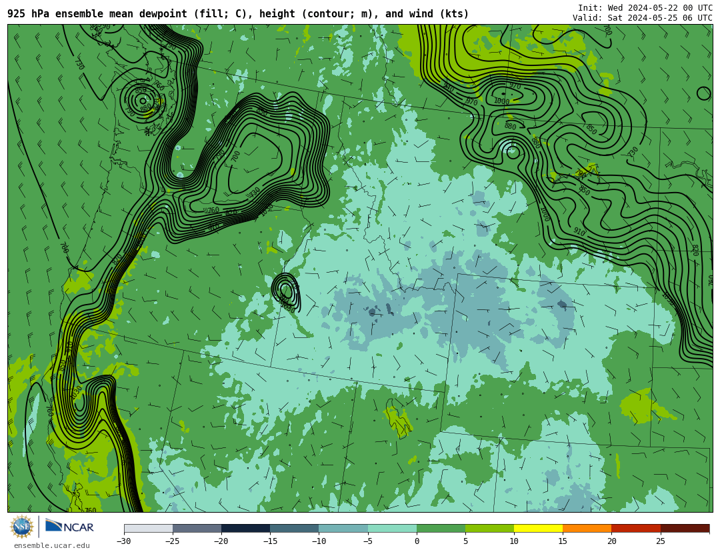Select the dark brown above-25 swatch

coord(685,528)
